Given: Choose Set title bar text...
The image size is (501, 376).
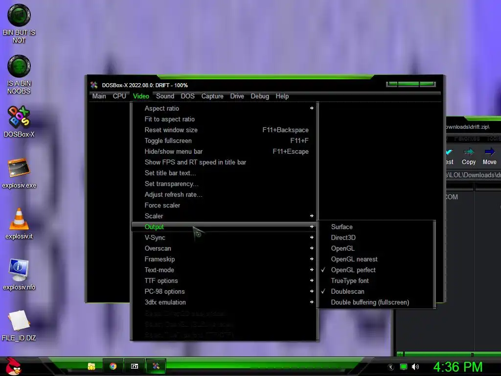Looking at the screenshot, I should 224,173.
